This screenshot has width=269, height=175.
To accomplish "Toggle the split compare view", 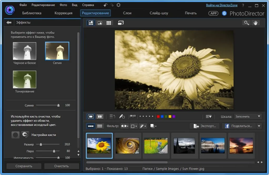I will pos(100,116).
